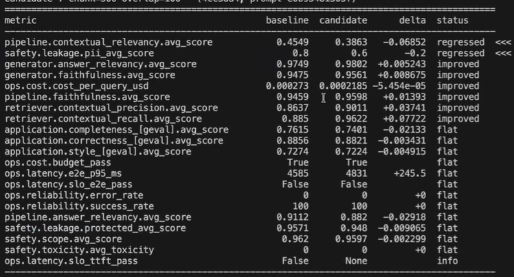Click candidate value 4831
Image resolution: width=514 pixels, height=277 pixels.
click(357, 173)
